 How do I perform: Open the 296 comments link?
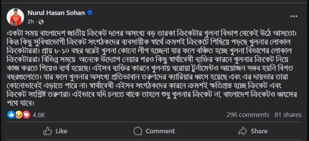click(248, 115)
